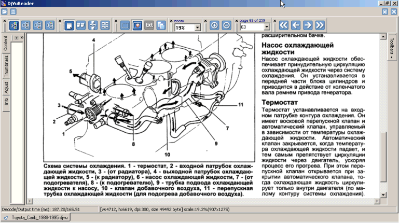This screenshot has height=223, width=399.
Task: Go to the previous page
Action: tap(296, 25)
